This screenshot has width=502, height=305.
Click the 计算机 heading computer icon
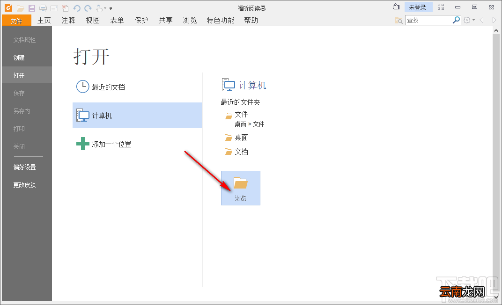pyautogui.click(x=228, y=85)
